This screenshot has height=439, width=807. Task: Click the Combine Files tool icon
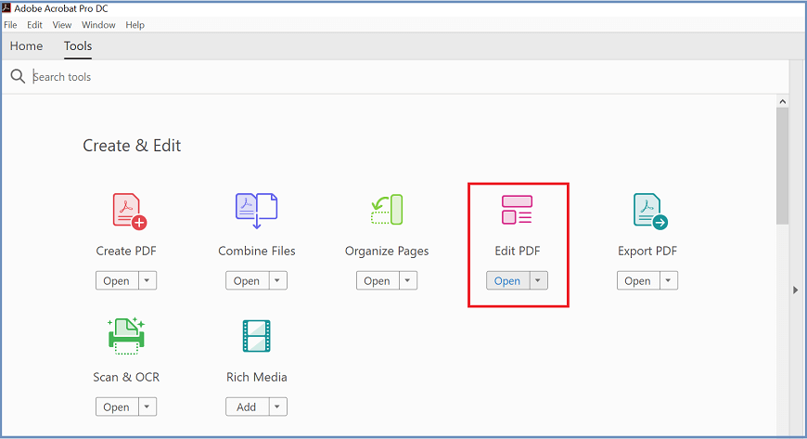point(256,211)
